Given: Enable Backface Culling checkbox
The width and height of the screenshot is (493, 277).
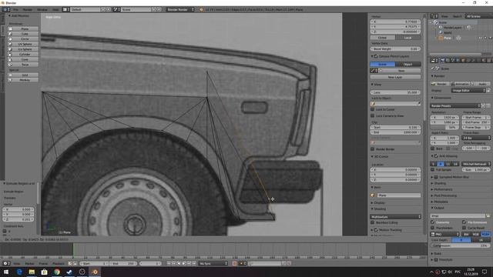Looking at the screenshot, I should pos(373,222).
